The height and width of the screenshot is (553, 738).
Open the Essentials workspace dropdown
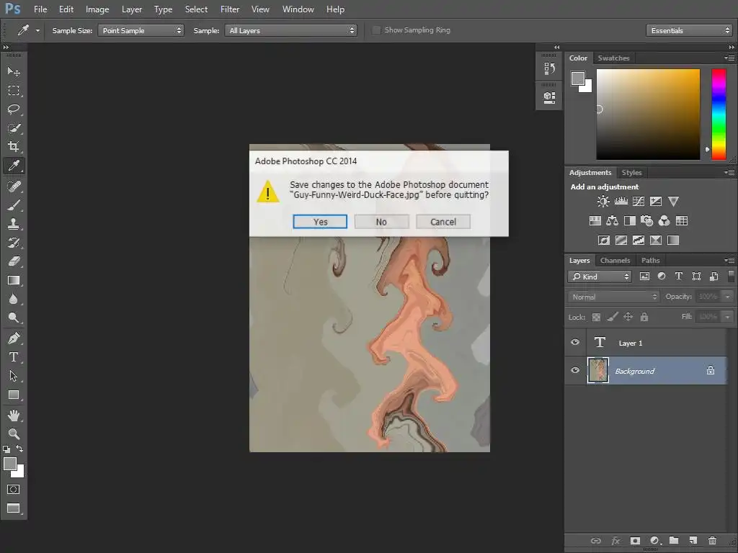point(689,30)
